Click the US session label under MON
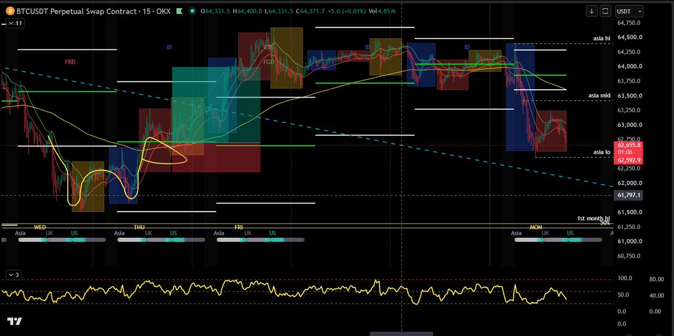 point(570,233)
